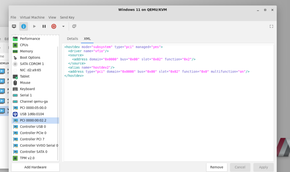
Task: Select Controller USB 0 entry
Action: point(35,127)
